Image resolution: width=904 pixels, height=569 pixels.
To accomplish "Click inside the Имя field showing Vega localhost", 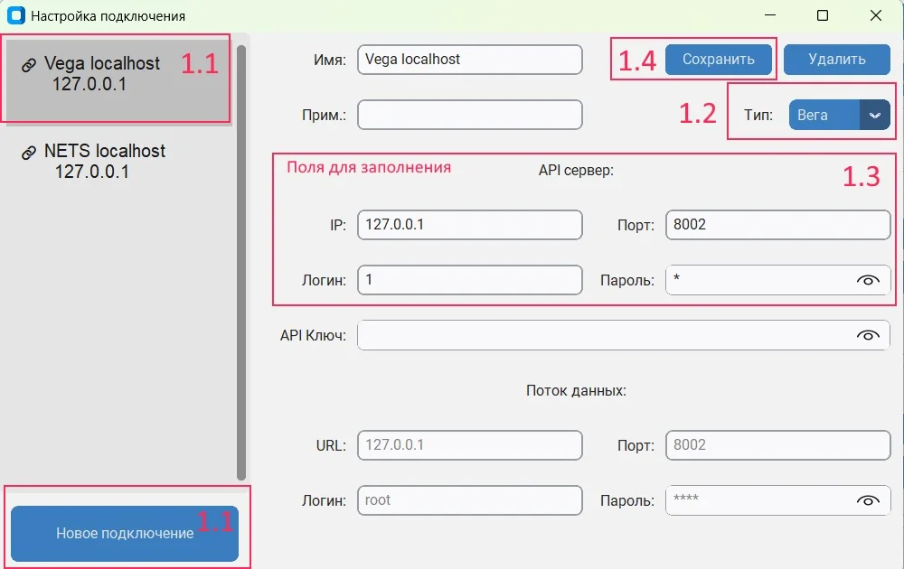I will pos(469,60).
